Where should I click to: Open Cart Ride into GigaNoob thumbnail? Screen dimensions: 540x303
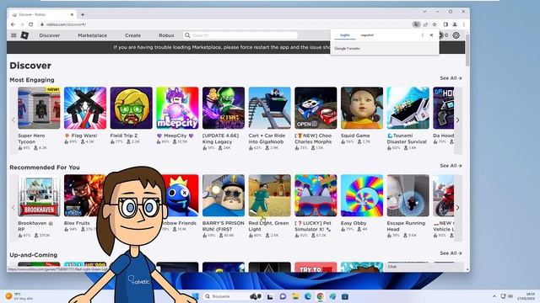pos(270,108)
